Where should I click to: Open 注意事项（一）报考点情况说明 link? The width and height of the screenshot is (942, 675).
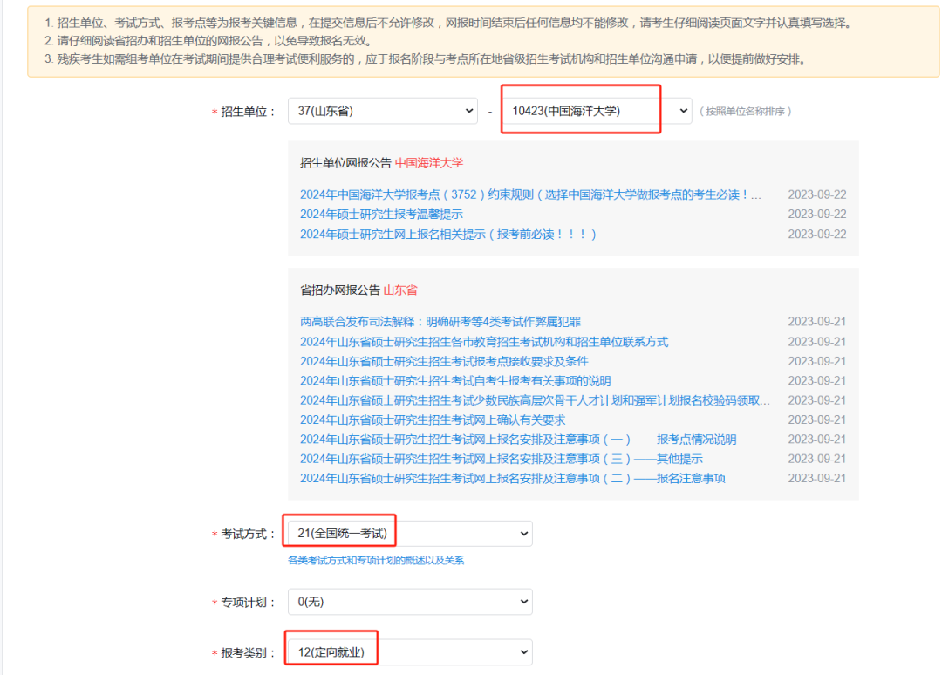[x=518, y=439]
